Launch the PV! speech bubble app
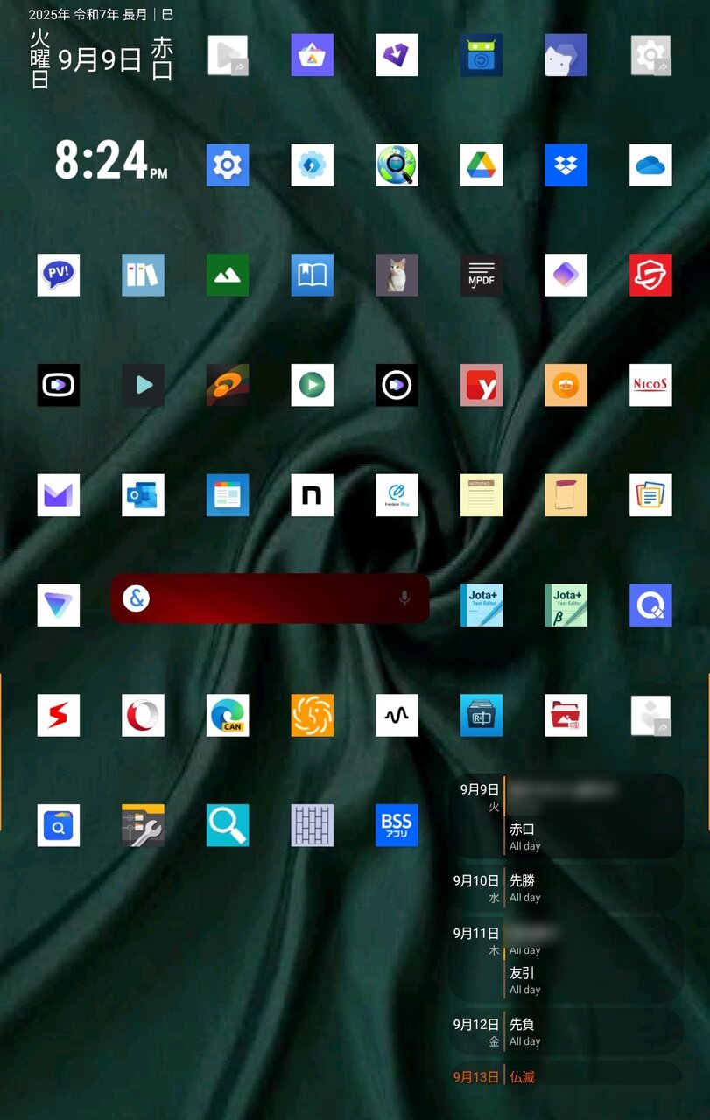This screenshot has width=710, height=1120. [59, 275]
